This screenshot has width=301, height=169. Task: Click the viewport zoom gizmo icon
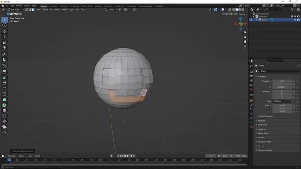pyautogui.click(x=245, y=32)
